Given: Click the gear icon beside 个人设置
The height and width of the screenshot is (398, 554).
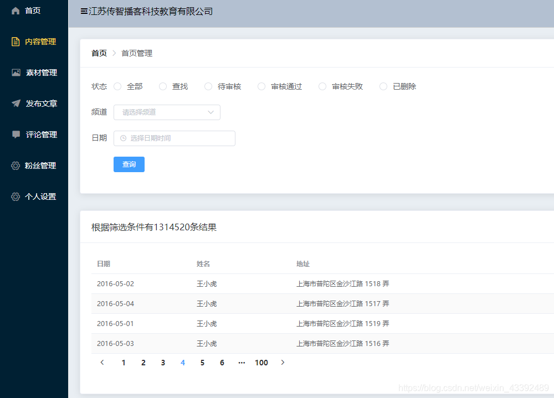Looking at the screenshot, I should pos(16,197).
